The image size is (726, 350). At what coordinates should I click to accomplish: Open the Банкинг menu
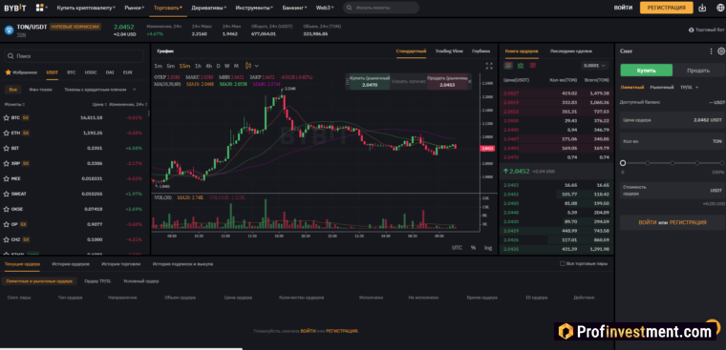294,8
